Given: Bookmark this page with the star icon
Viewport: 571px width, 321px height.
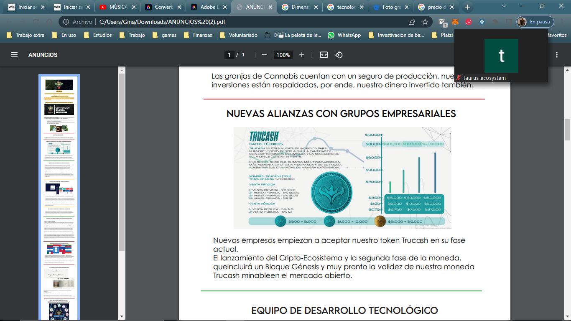Looking at the screenshot, I should 425,22.
